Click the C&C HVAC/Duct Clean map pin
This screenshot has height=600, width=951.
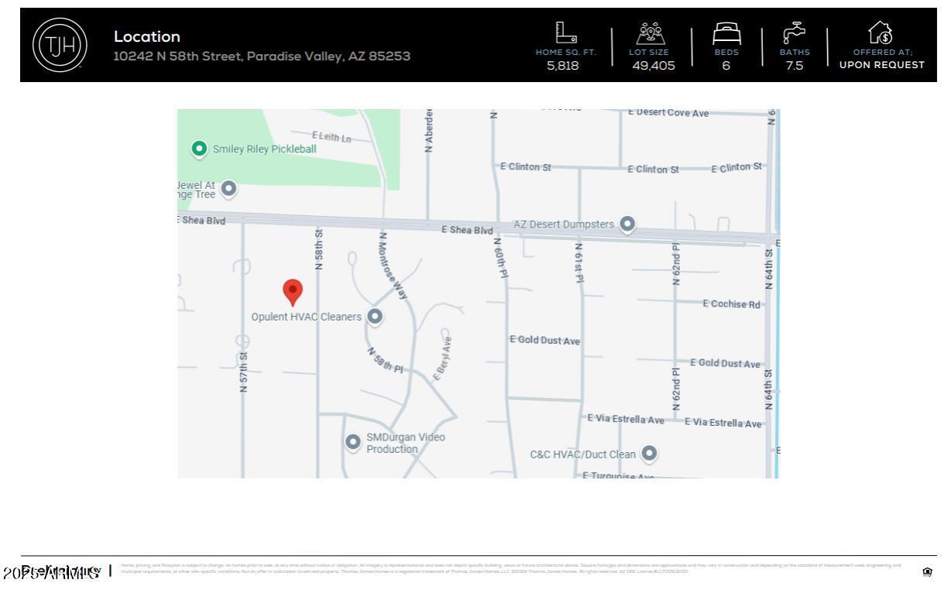pos(649,454)
